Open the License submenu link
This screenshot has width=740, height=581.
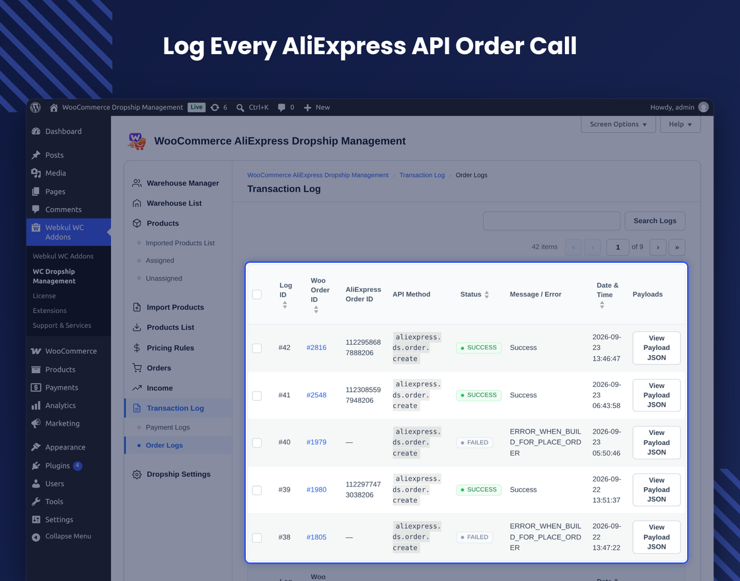click(x=44, y=296)
